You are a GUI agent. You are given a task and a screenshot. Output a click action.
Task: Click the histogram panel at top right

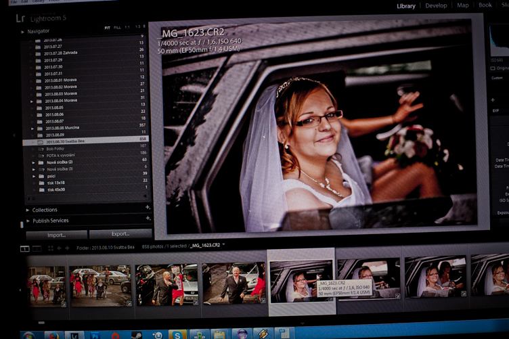point(500,41)
